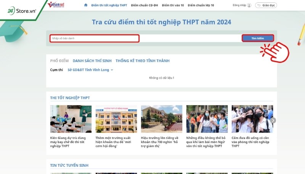Open the Tin tức tuyển sinh section heading
The height and width of the screenshot is (174, 305).
(x=69, y=165)
